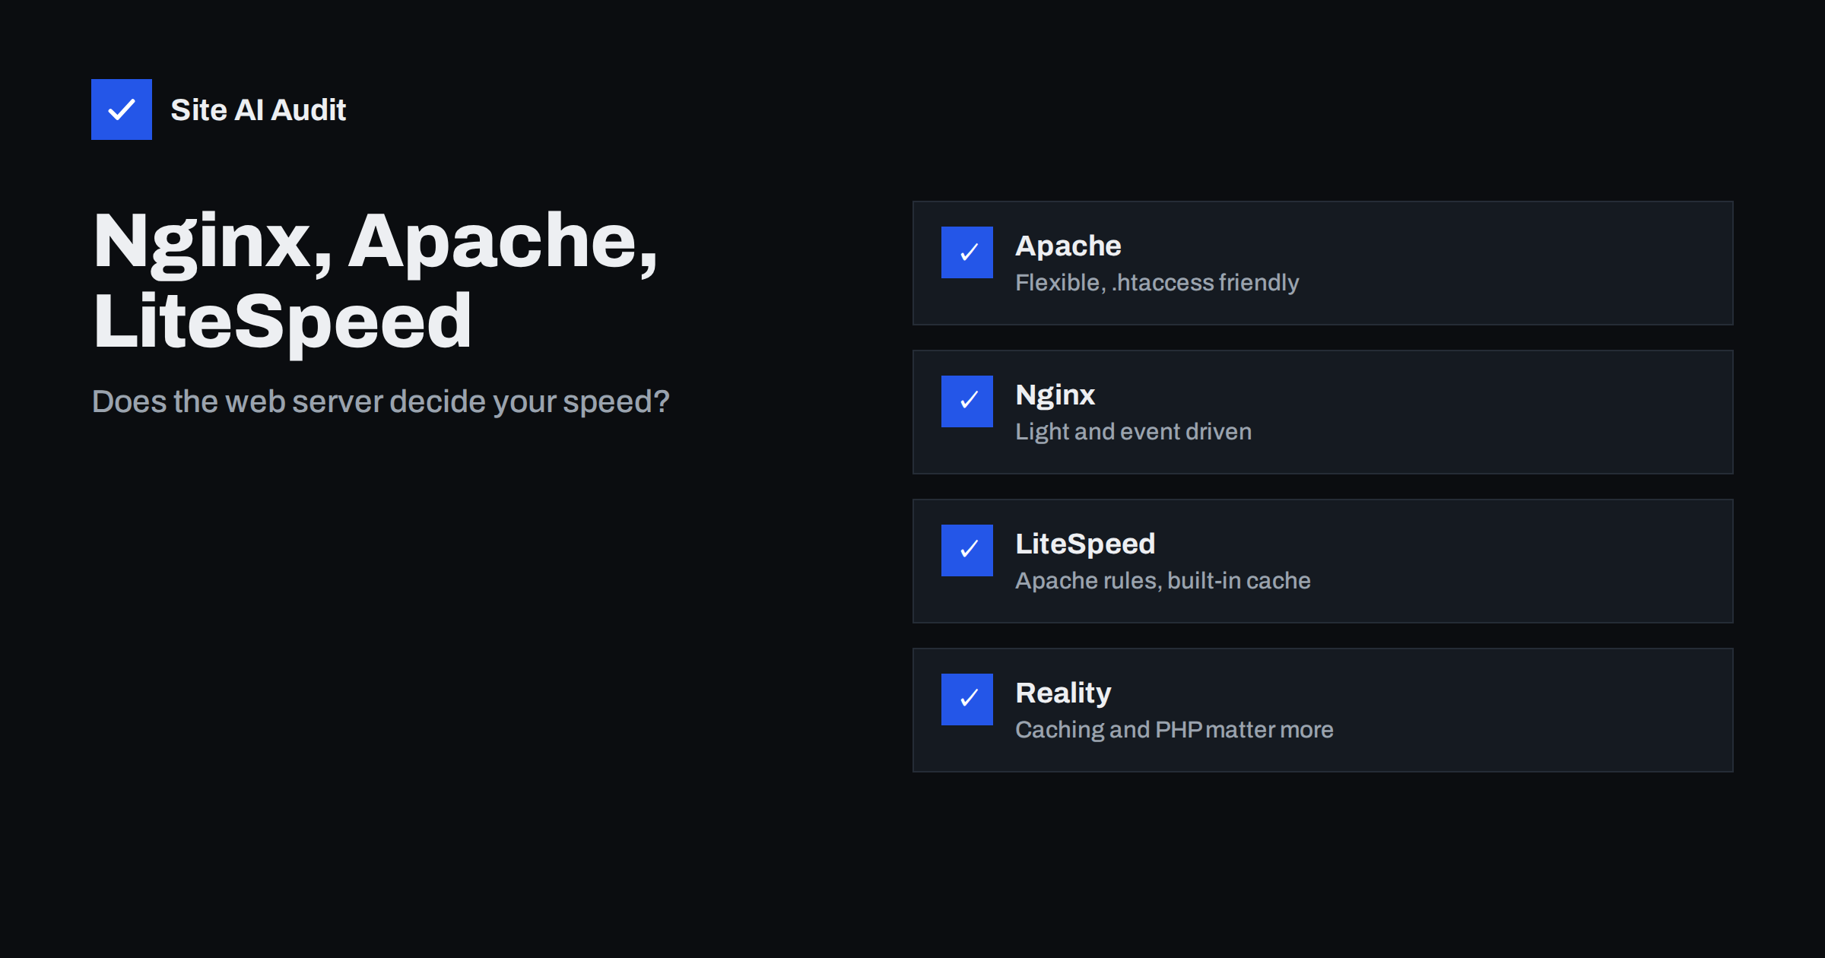Select the Apache card title
1825x958 pixels.
tap(1068, 246)
